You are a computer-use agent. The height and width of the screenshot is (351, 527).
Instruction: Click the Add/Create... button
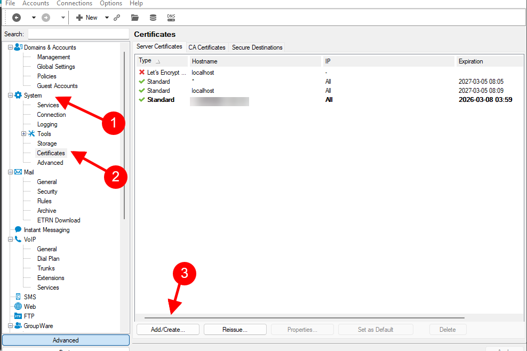coord(167,330)
